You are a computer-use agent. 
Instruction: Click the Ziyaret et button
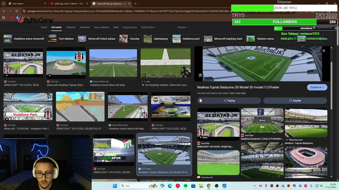pyautogui.click(x=317, y=87)
